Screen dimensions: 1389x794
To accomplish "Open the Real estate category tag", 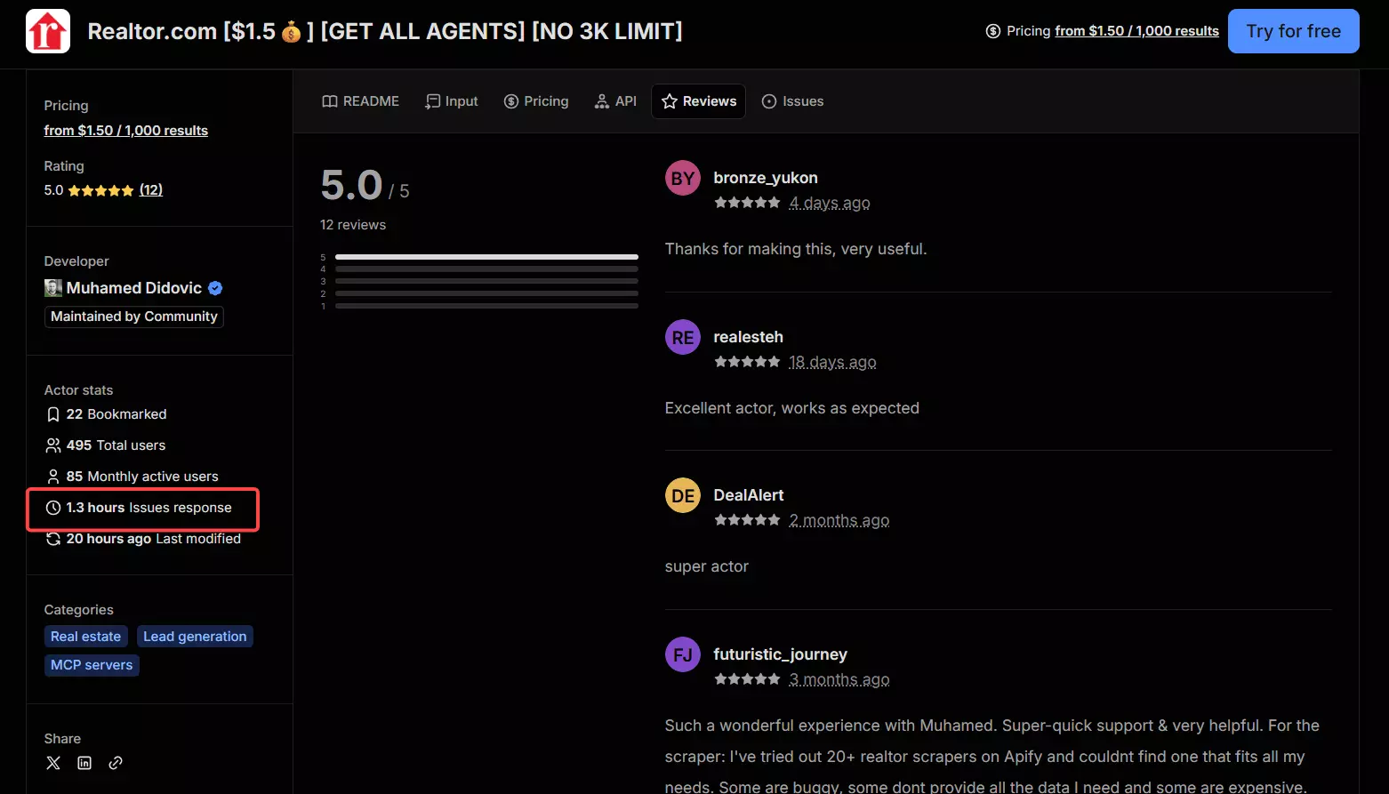I will tap(86, 637).
